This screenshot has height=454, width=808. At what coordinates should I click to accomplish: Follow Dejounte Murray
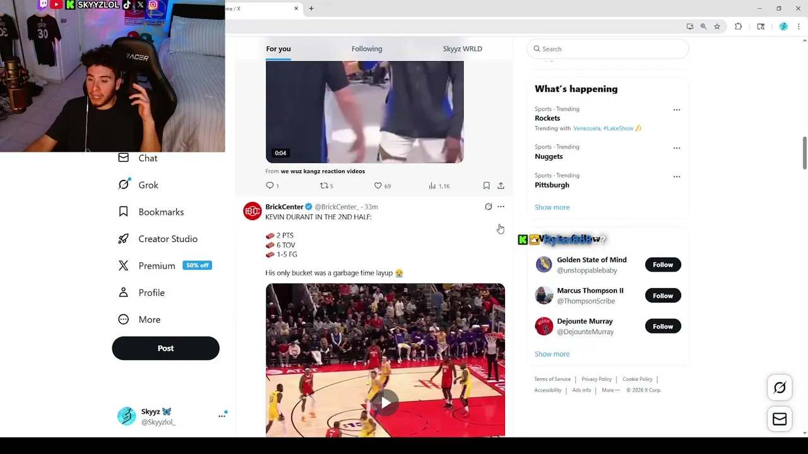(663, 326)
